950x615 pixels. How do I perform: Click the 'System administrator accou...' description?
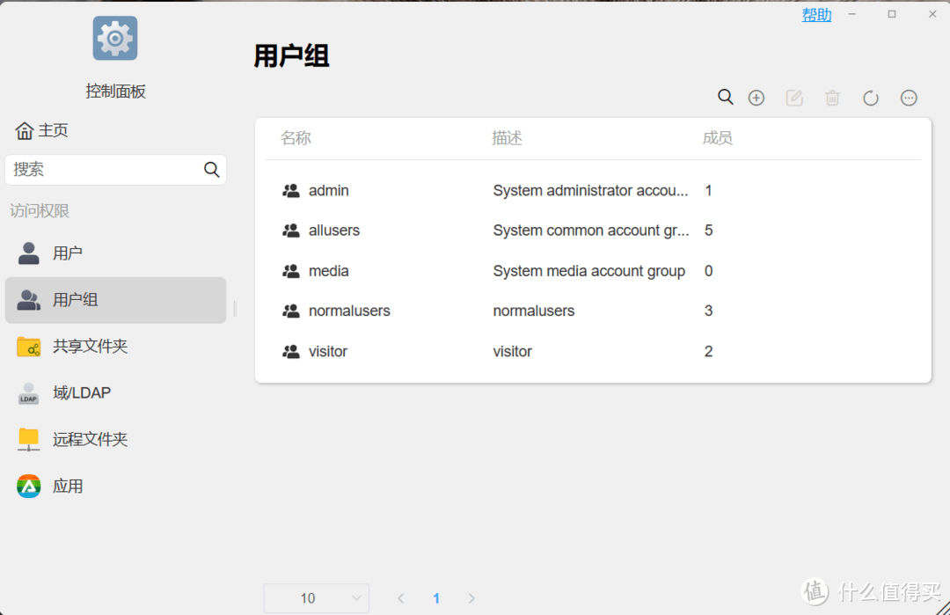tap(591, 191)
